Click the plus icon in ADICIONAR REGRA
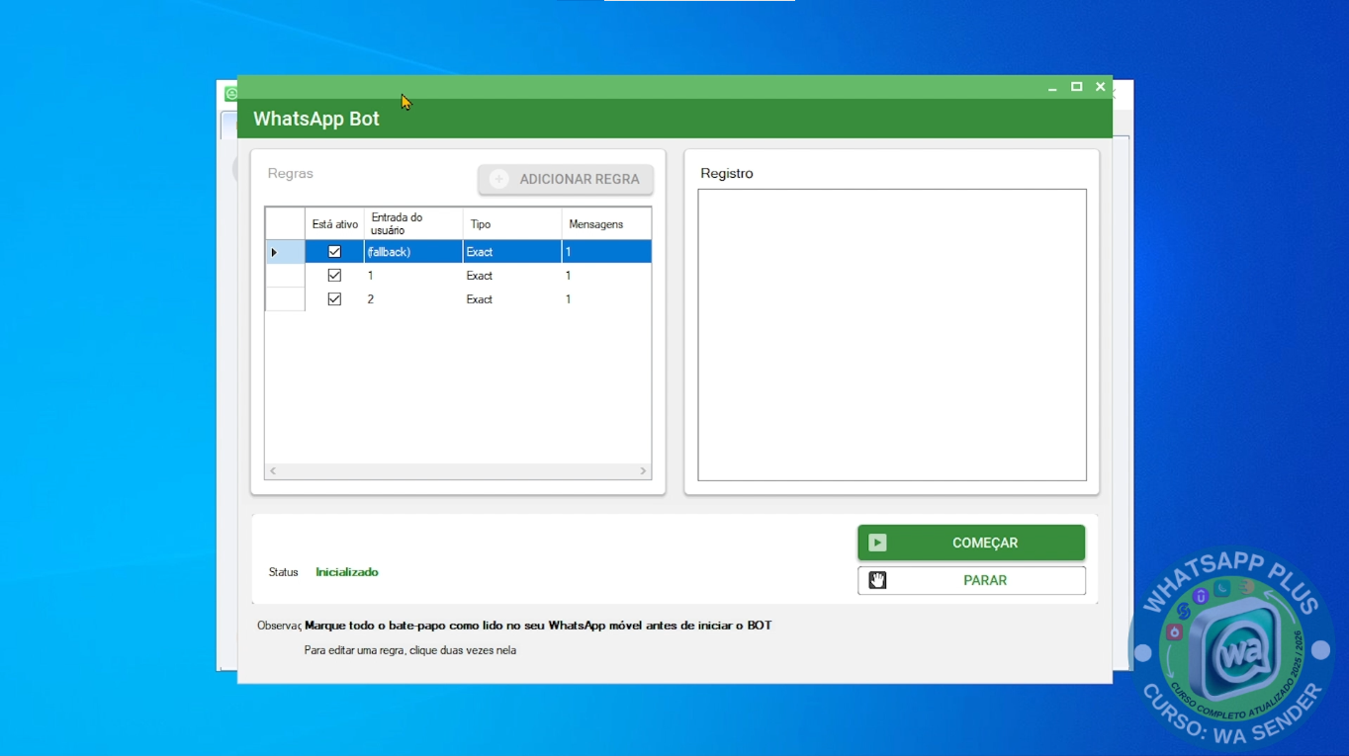Viewport: 1349px width, 756px height. tap(499, 179)
